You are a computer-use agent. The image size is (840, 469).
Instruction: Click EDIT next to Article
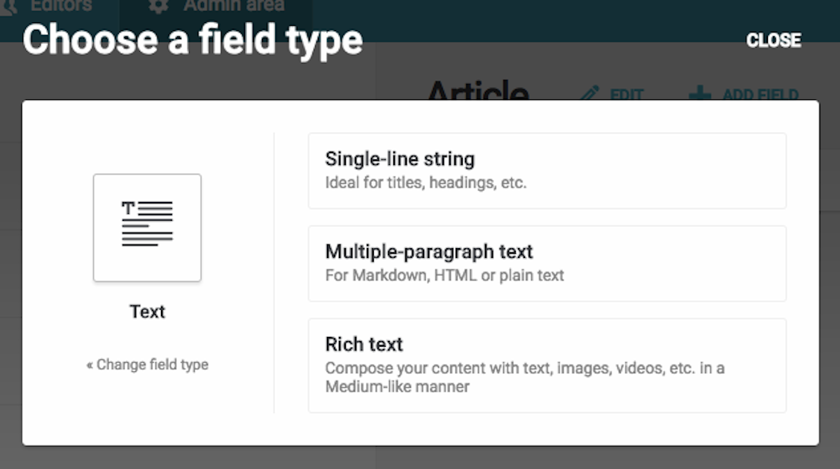point(625,94)
